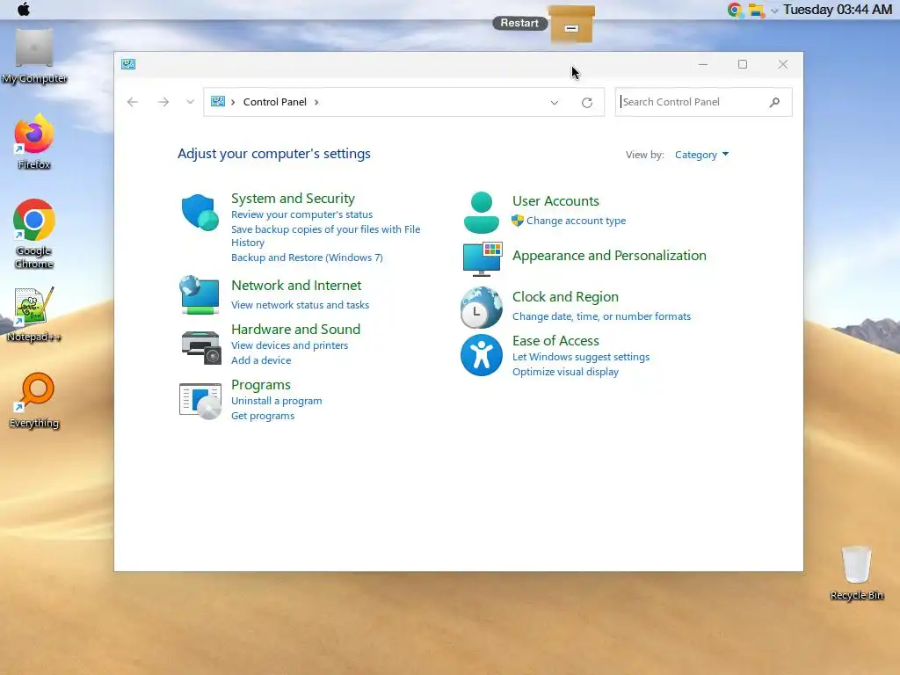Click Add a device link
The image size is (900, 675).
(260, 359)
